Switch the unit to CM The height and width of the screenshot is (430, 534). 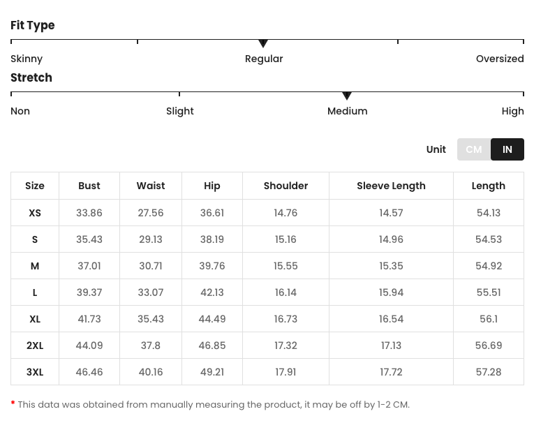(474, 149)
